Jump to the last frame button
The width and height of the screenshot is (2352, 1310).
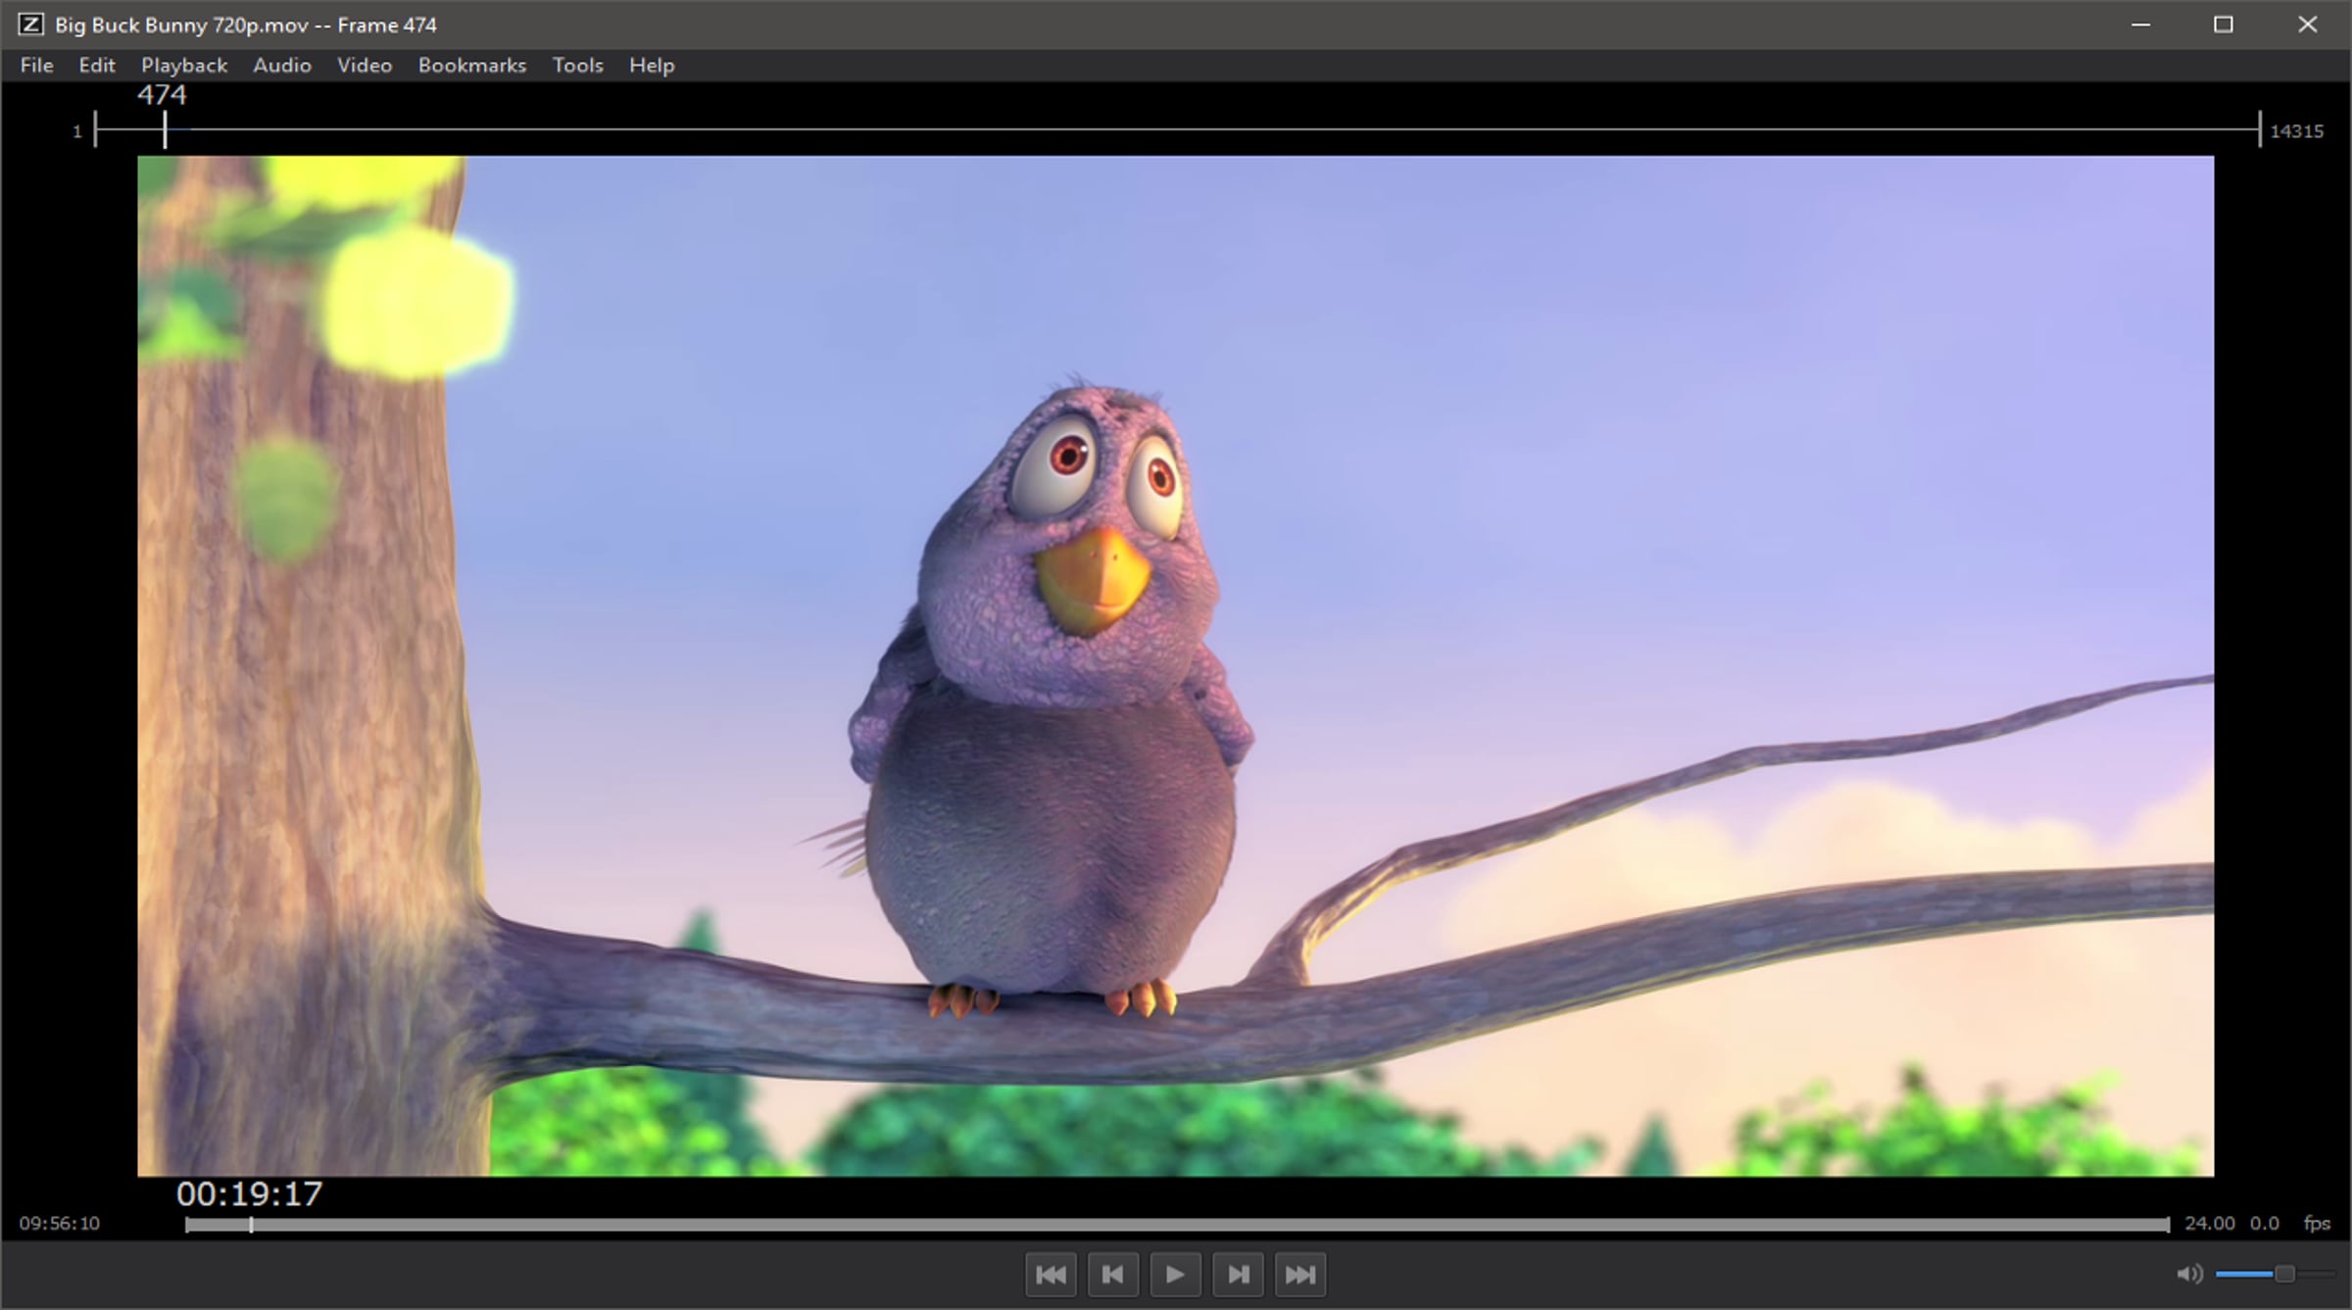1300,1274
